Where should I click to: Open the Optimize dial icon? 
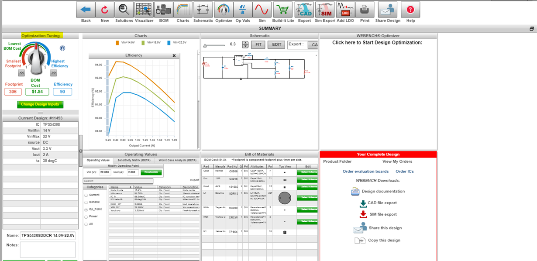224,10
